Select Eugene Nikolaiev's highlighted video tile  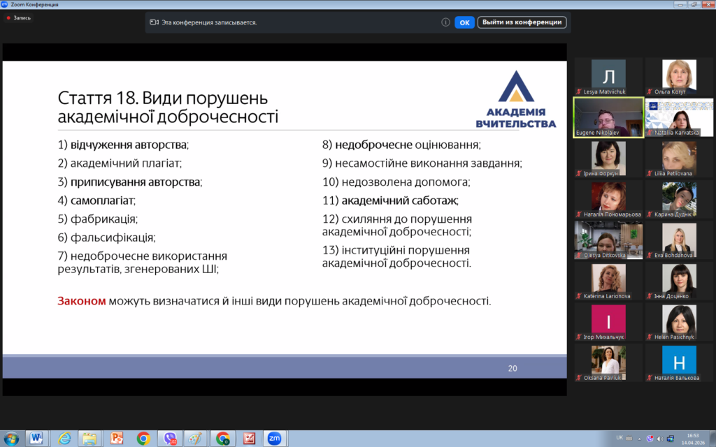point(608,117)
